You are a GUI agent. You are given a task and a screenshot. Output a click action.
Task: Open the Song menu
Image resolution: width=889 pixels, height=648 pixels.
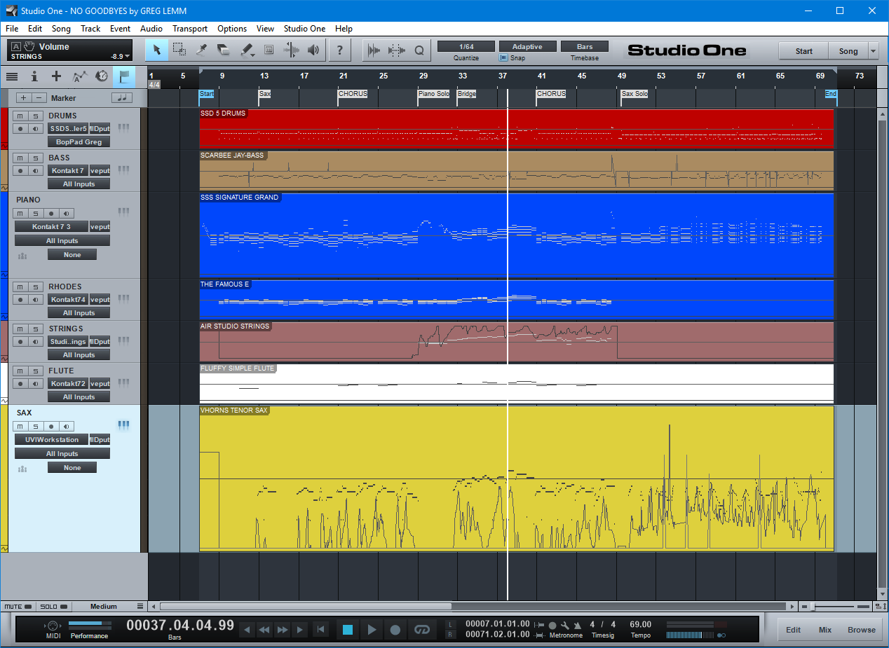point(61,29)
